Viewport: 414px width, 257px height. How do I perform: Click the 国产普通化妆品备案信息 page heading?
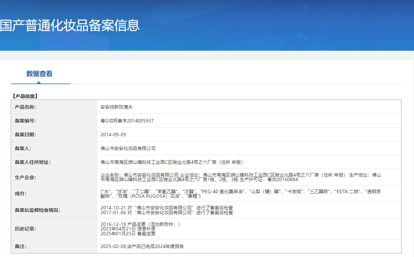[x=70, y=25]
